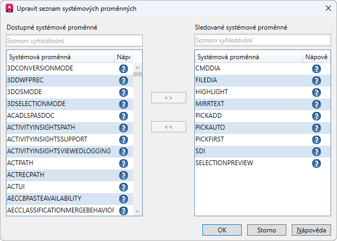Select ACTIVITYINSIGHTSPATH in available list
Screen dimensions: 337x241
(59, 128)
